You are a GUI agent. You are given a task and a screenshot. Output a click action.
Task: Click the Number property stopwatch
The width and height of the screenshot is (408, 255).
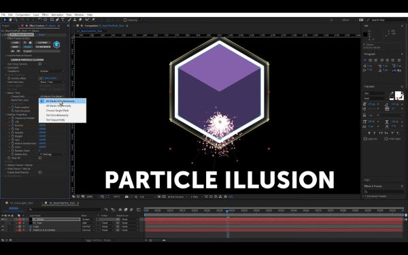[12, 125]
